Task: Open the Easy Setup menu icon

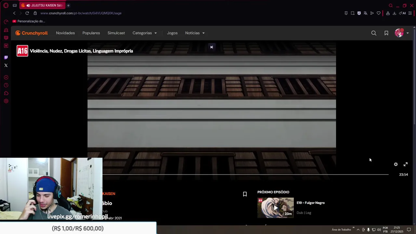Action: pos(410,13)
